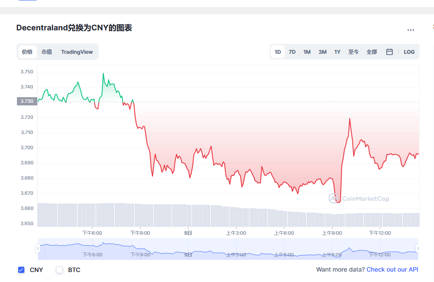Click the 3.720 y-axis label
434x282 pixels.
[x=27, y=117]
